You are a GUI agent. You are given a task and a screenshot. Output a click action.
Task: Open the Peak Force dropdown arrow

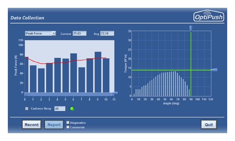(54, 33)
